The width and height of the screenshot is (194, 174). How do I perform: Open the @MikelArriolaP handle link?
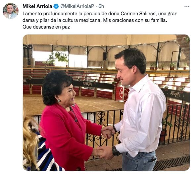[x=77, y=6]
